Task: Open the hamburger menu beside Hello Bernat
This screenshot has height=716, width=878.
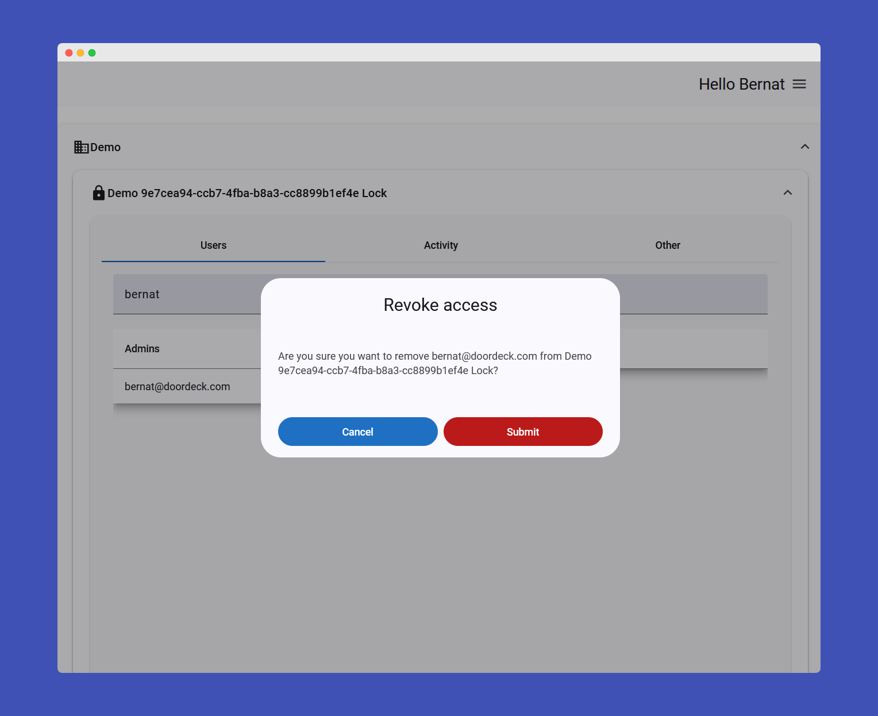Action: click(x=799, y=84)
